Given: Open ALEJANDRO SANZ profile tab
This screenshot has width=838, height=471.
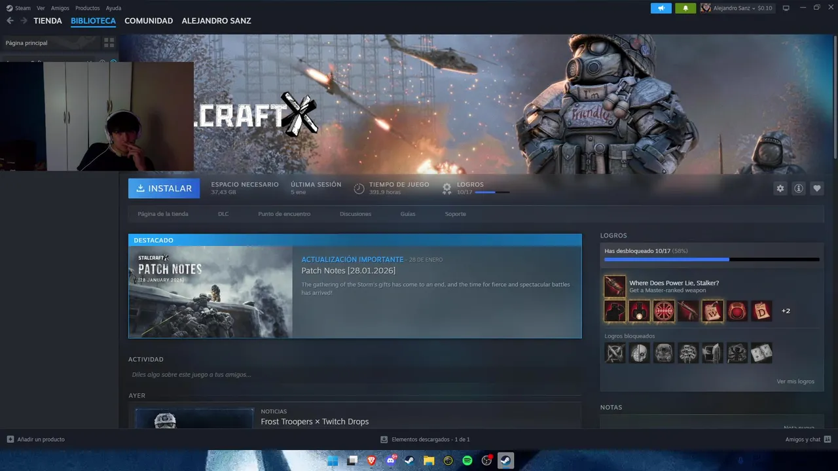Looking at the screenshot, I should pos(216,21).
